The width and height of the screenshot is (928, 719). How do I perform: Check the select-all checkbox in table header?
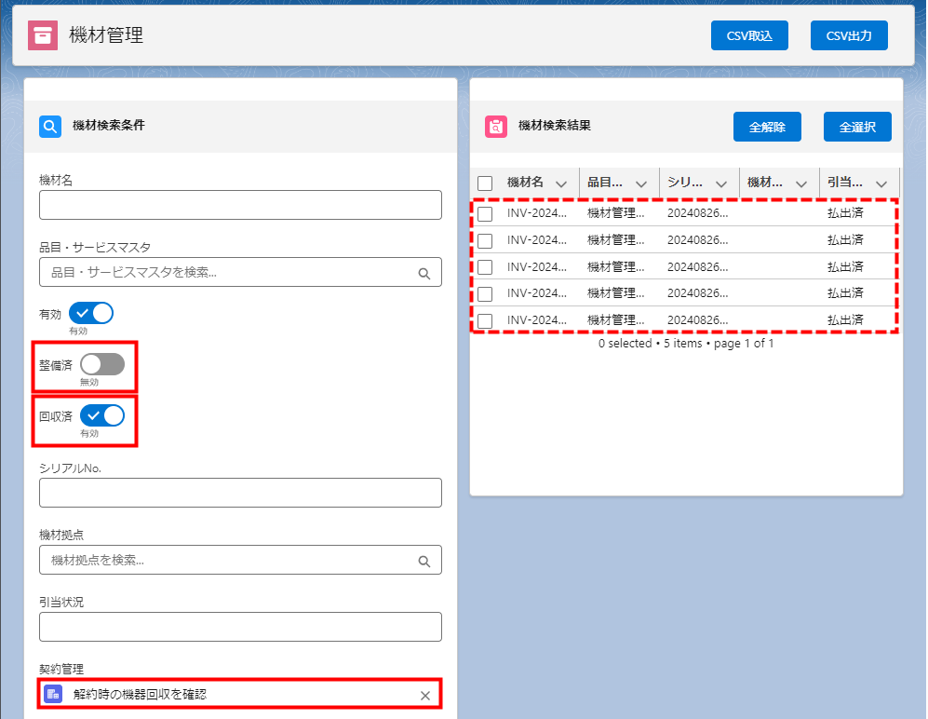tap(485, 183)
